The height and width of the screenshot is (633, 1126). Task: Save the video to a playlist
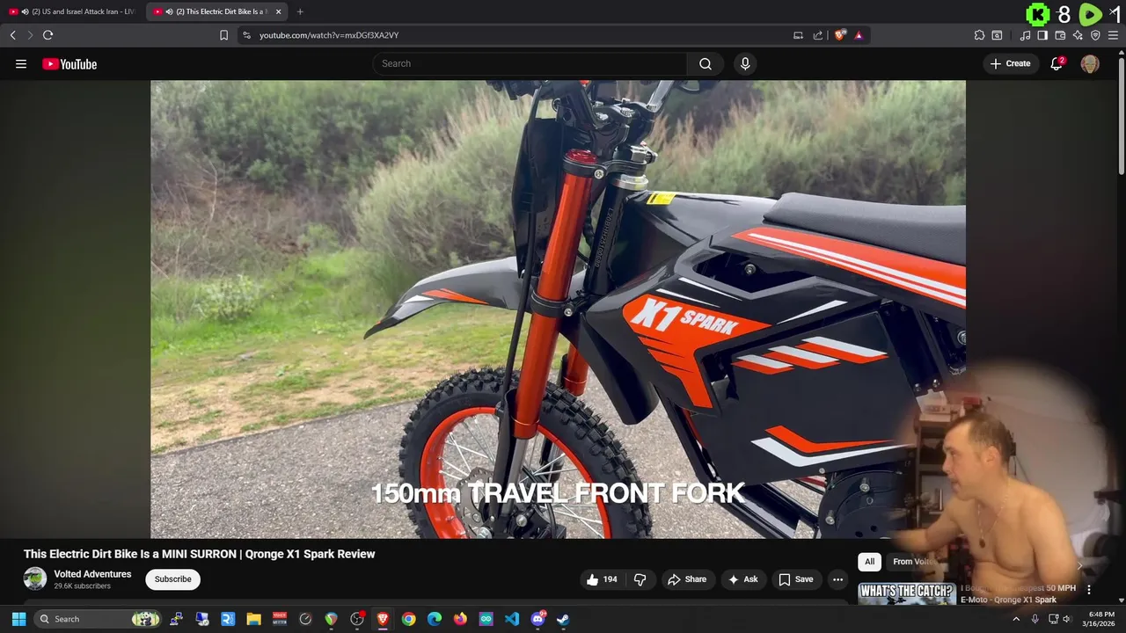pos(795,579)
